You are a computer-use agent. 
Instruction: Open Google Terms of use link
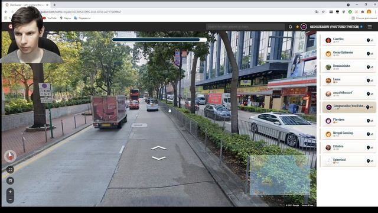coord(307,205)
